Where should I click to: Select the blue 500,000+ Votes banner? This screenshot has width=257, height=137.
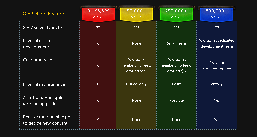(216, 14)
